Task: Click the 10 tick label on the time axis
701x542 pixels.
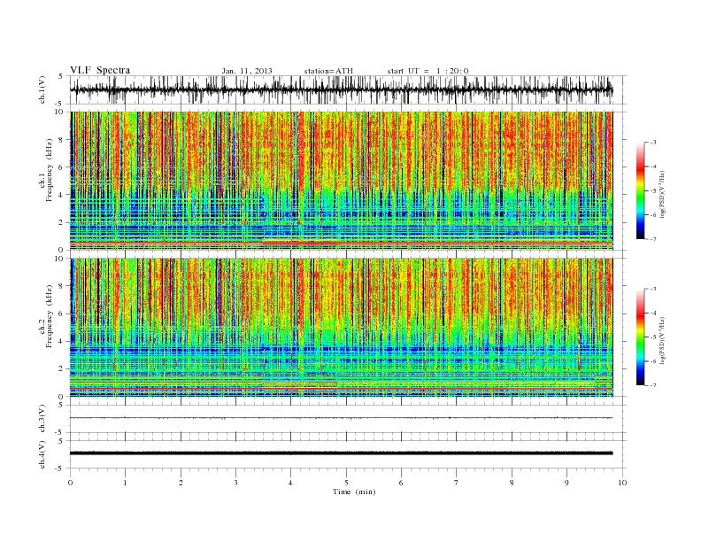Action: click(x=622, y=483)
